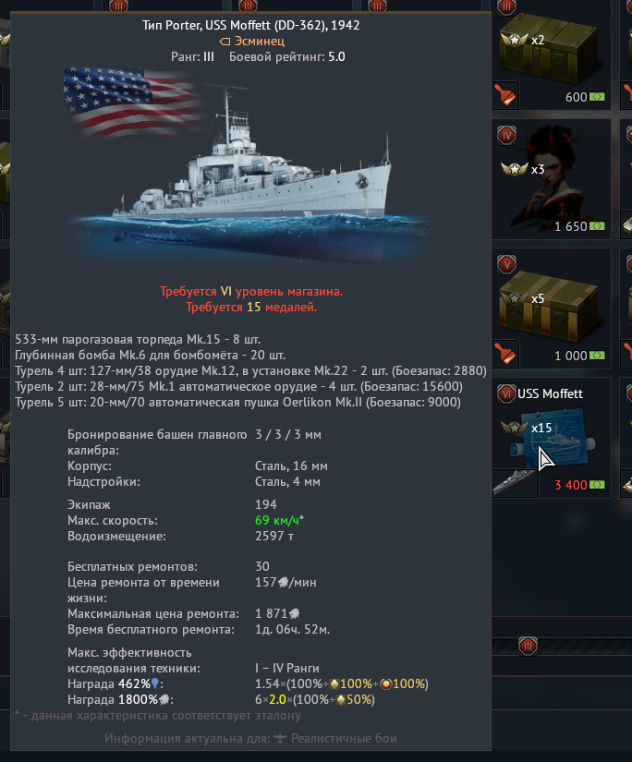The height and width of the screenshot is (762, 632).
Task: Click the brush icon on the 1 000 crate
Action: [x=506, y=354]
